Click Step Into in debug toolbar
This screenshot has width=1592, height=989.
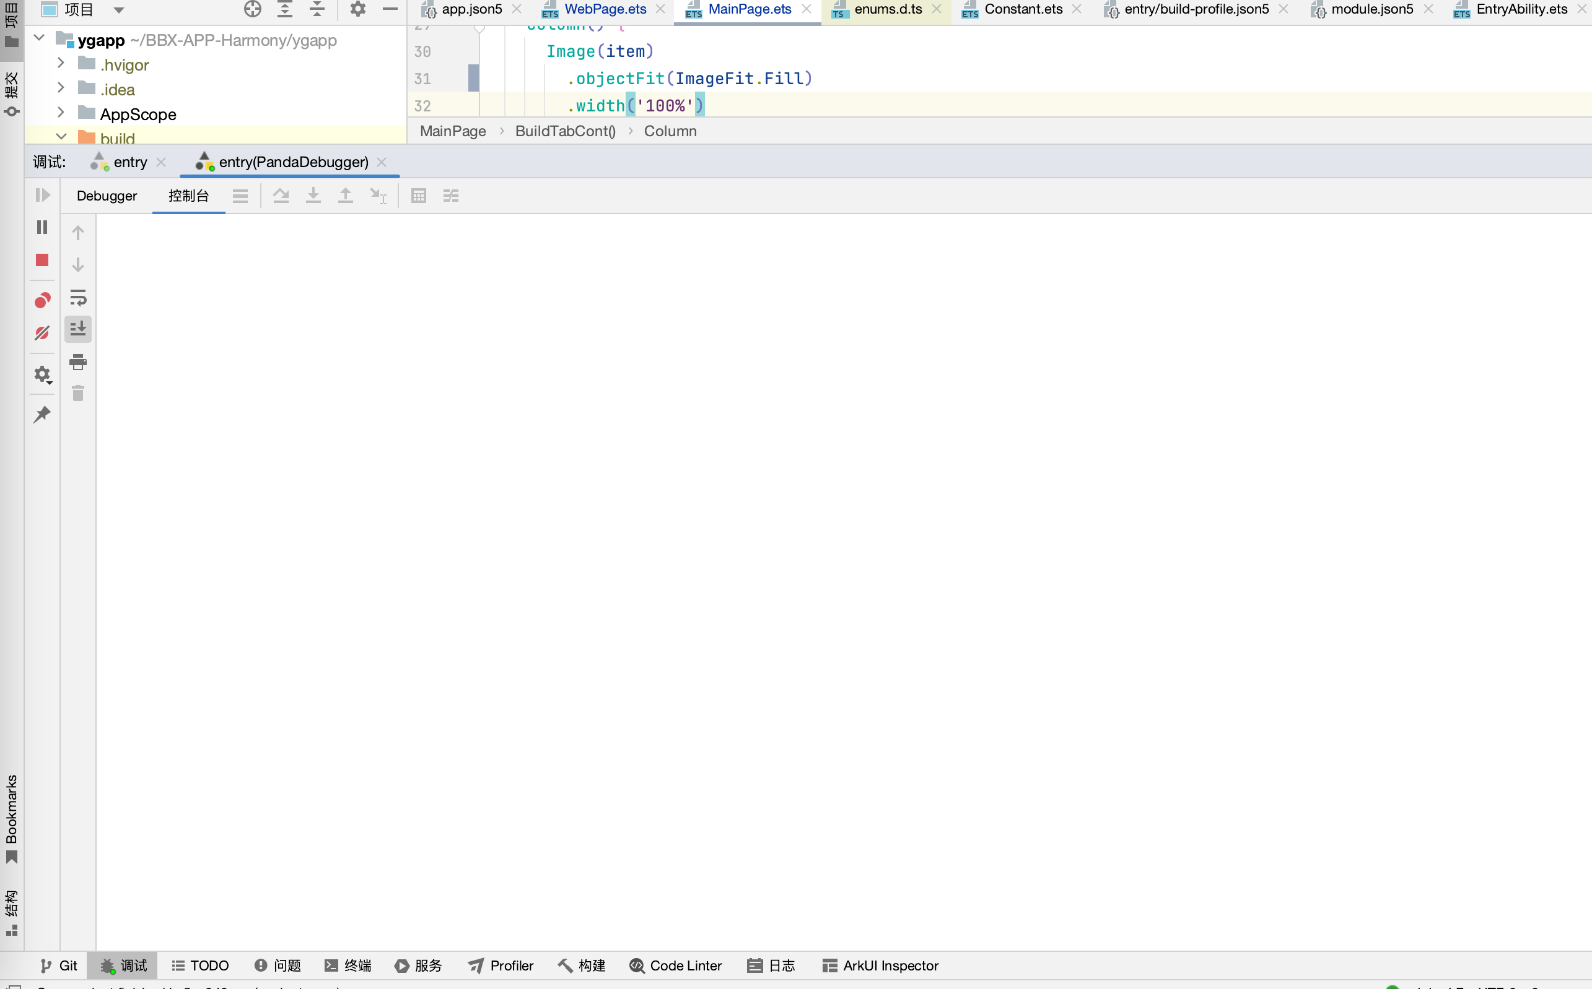[x=313, y=196]
